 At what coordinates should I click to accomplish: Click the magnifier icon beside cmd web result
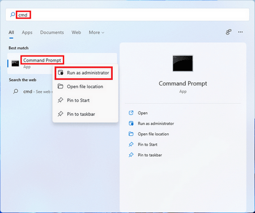[x=16, y=92]
